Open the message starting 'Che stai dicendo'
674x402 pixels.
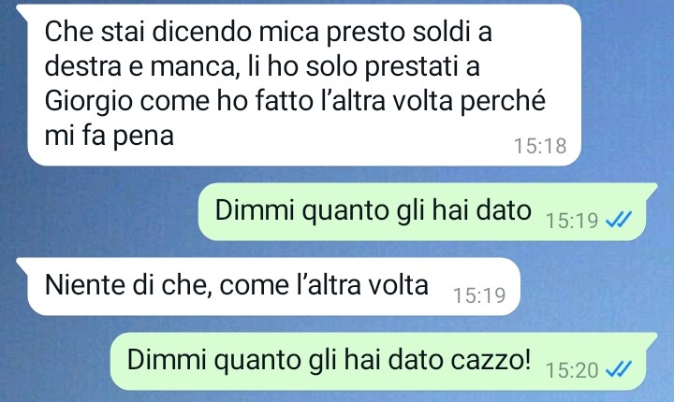click(304, 85)
